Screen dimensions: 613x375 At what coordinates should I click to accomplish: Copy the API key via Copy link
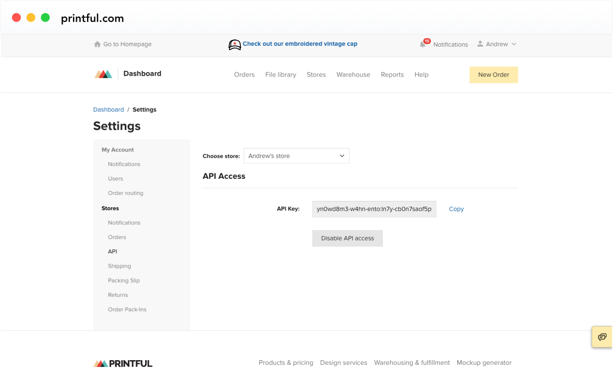coord(456,209)
